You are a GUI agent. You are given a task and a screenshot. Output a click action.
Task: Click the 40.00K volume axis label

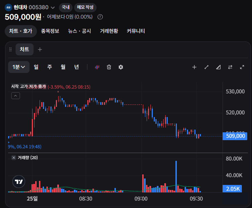[234, 175]
